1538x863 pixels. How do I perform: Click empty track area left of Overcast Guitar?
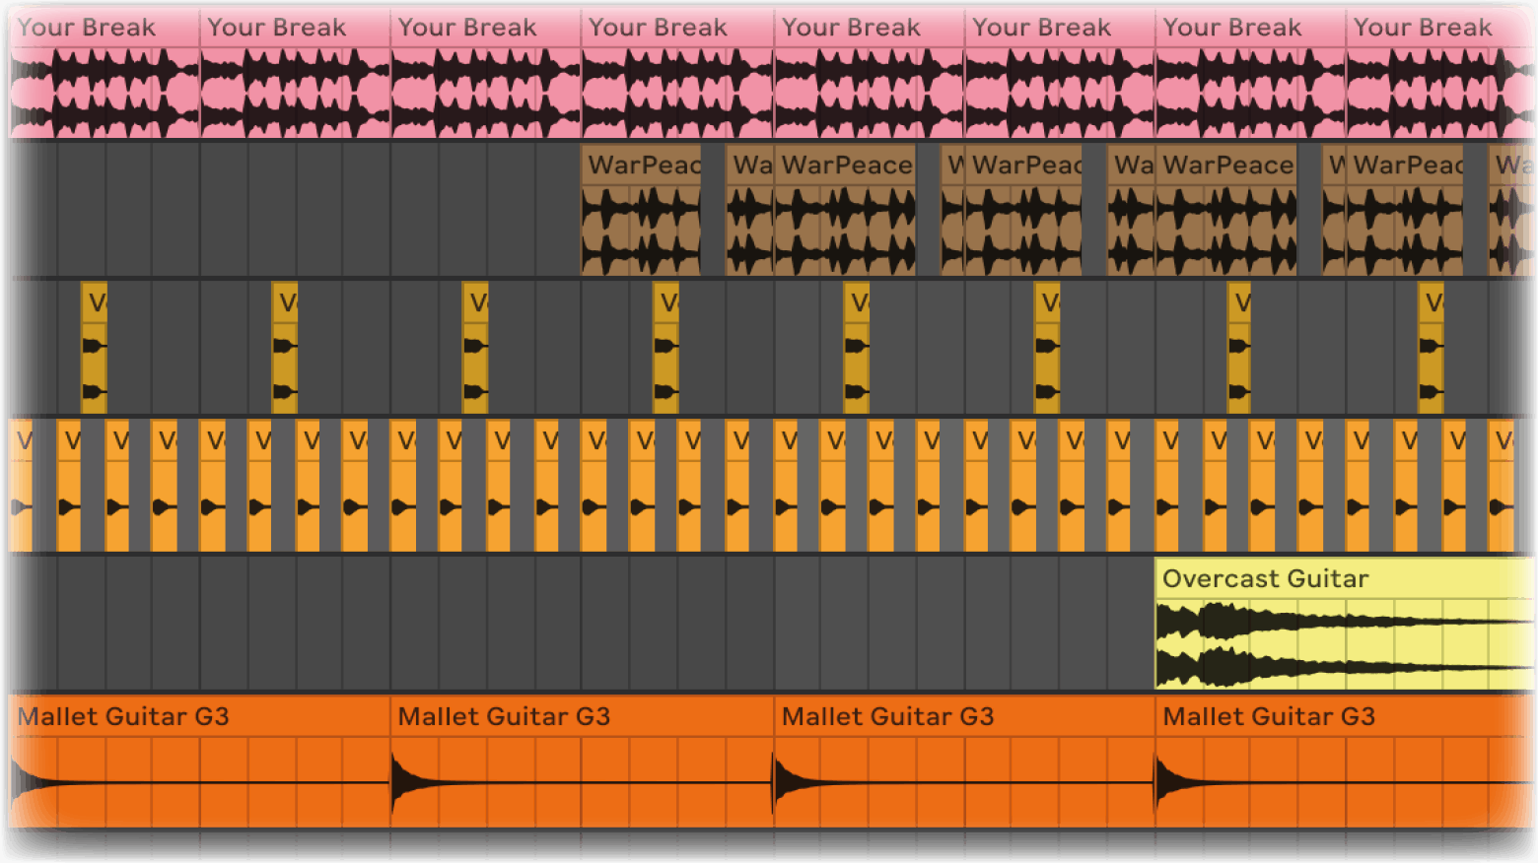click(x=582, y=623)
